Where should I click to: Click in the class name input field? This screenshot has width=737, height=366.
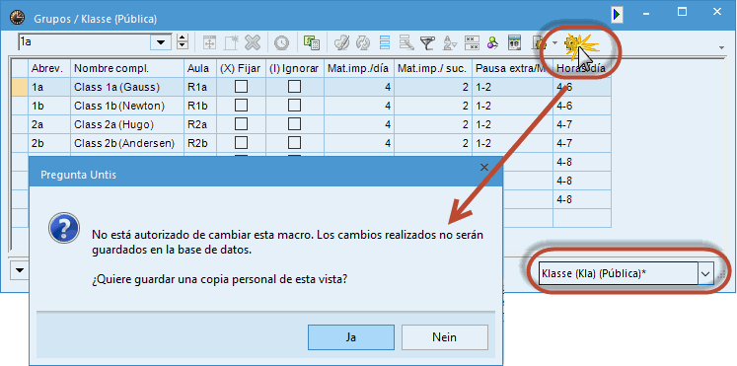click(x=84, y=41)
